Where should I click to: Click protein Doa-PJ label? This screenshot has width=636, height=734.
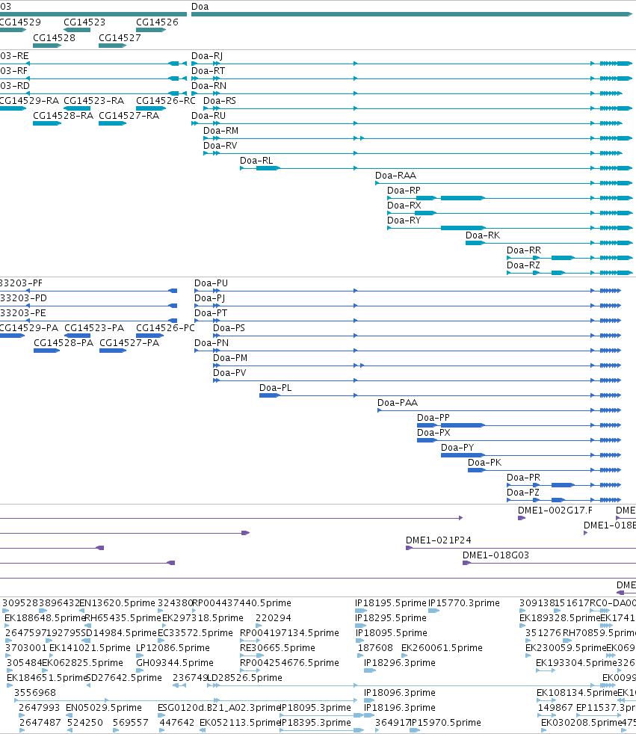coord(210,299)
